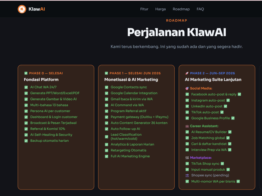Click check mark left of AI Command via WA
Image resolution: width=262 pixels, height=196 pixels.
(106, 105)
